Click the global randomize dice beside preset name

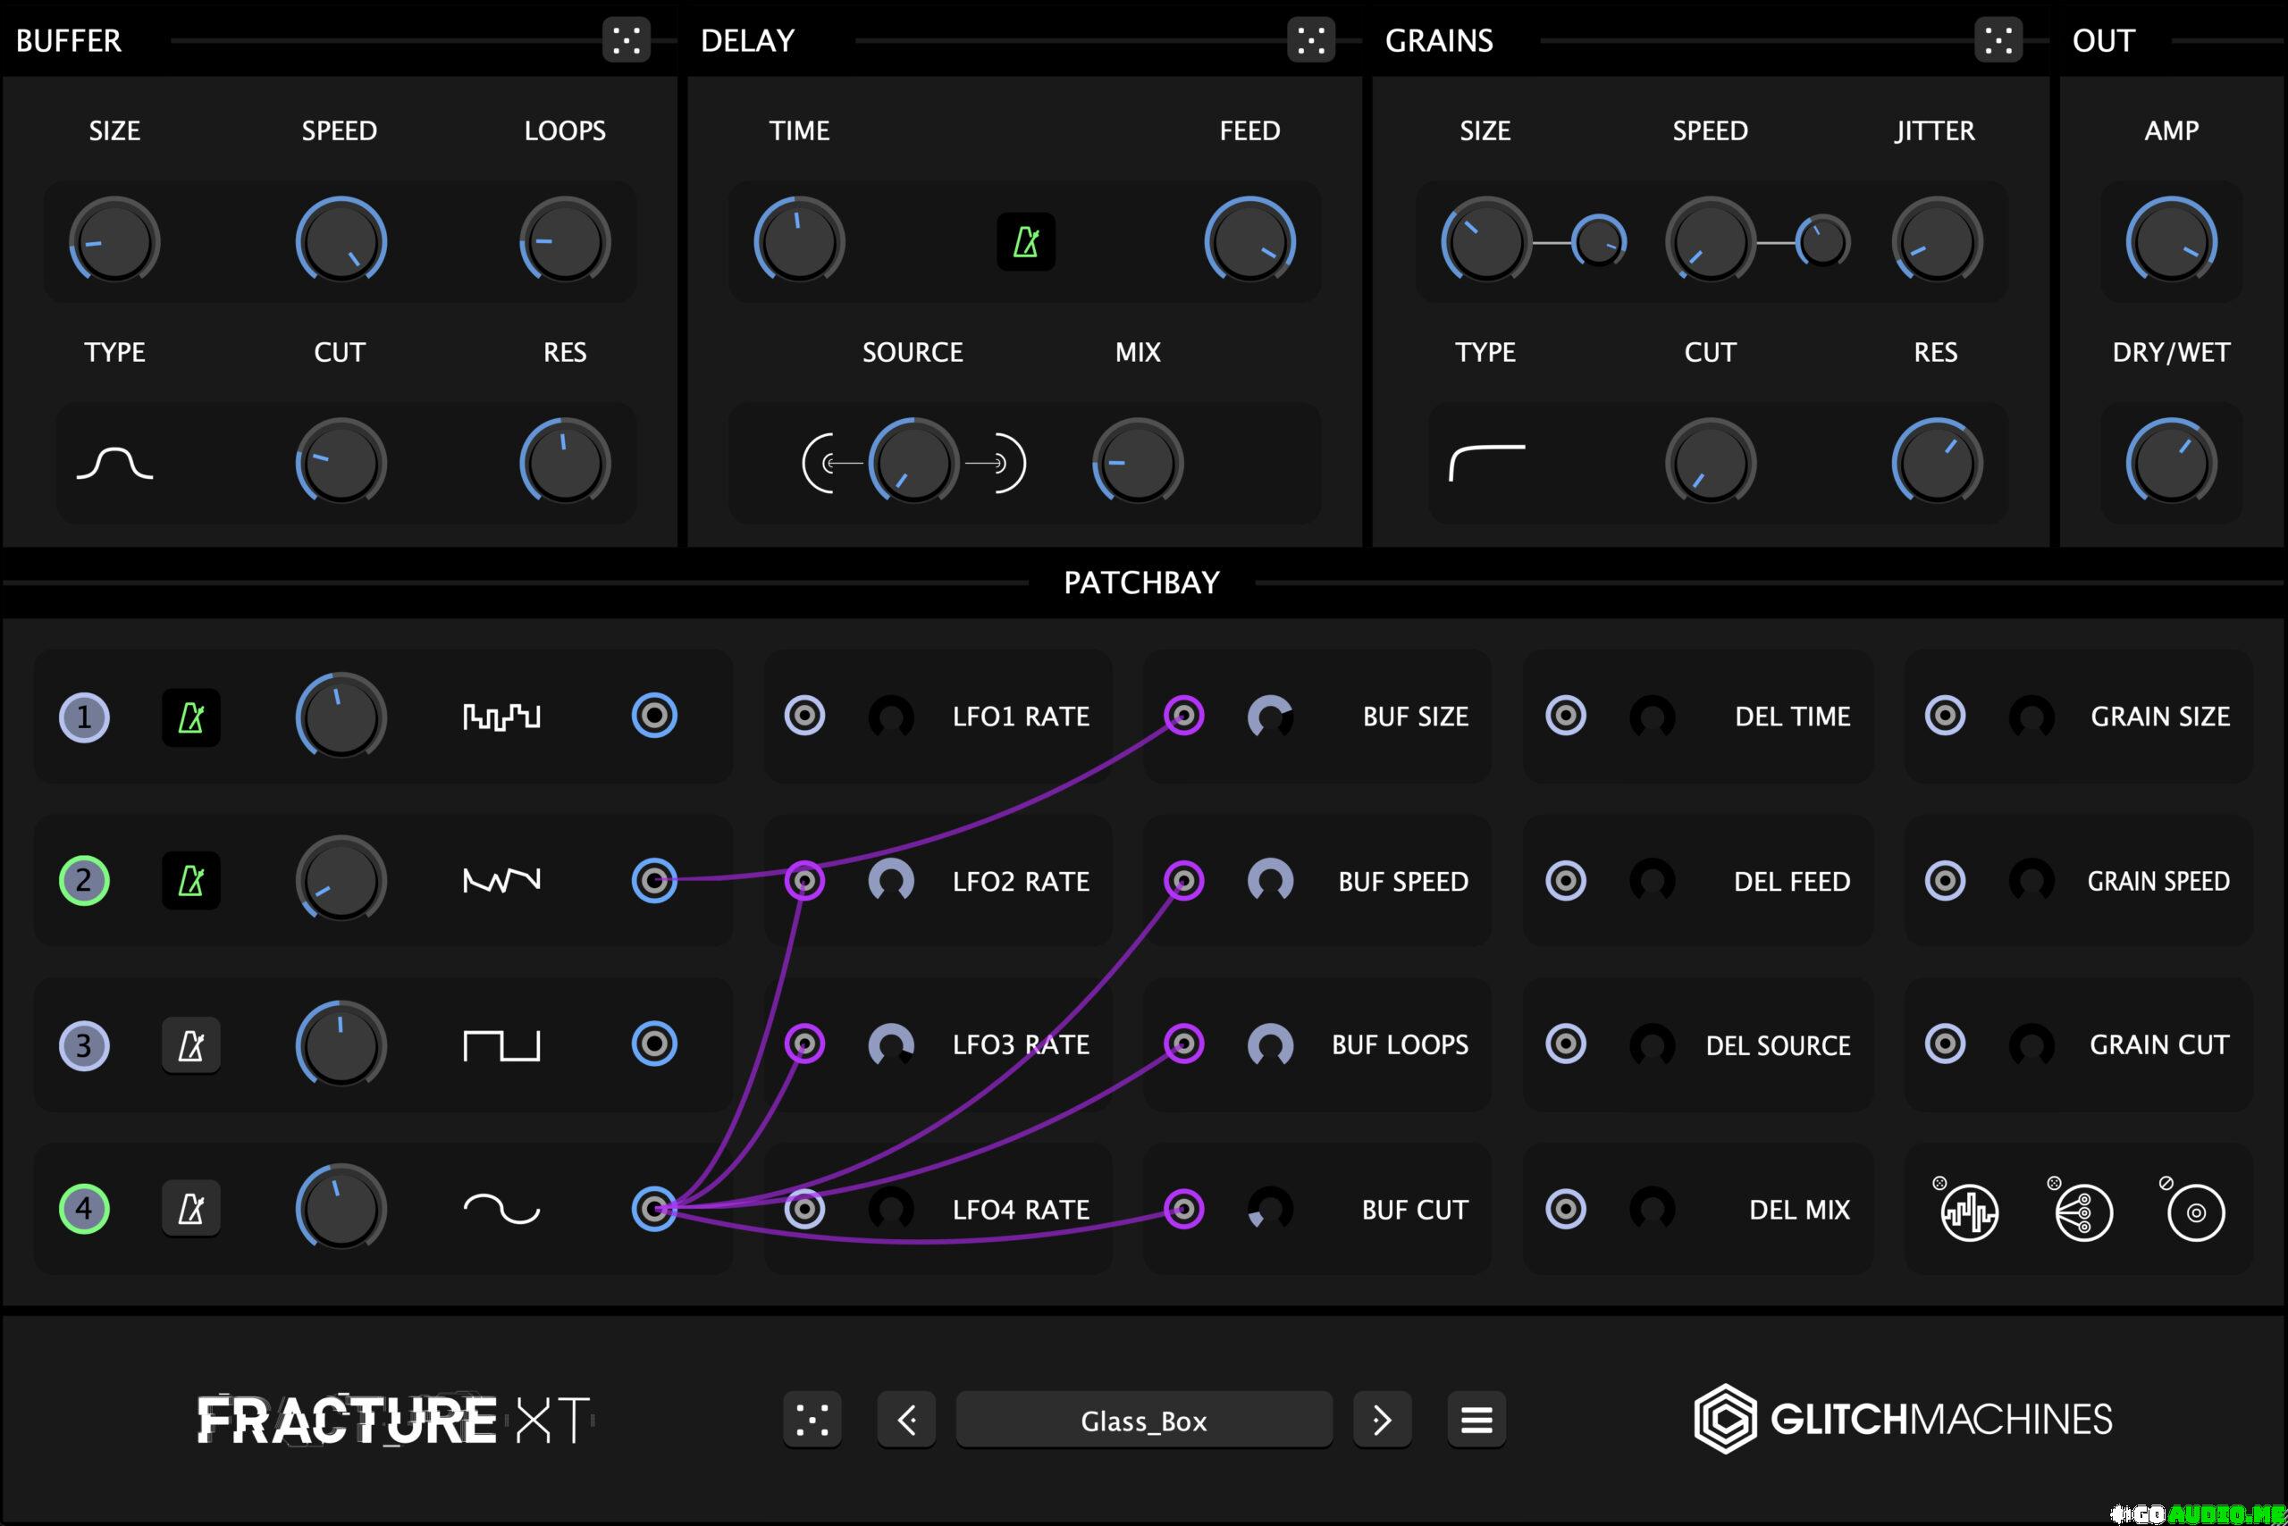pyautogui.click(x=812, y=1420)
